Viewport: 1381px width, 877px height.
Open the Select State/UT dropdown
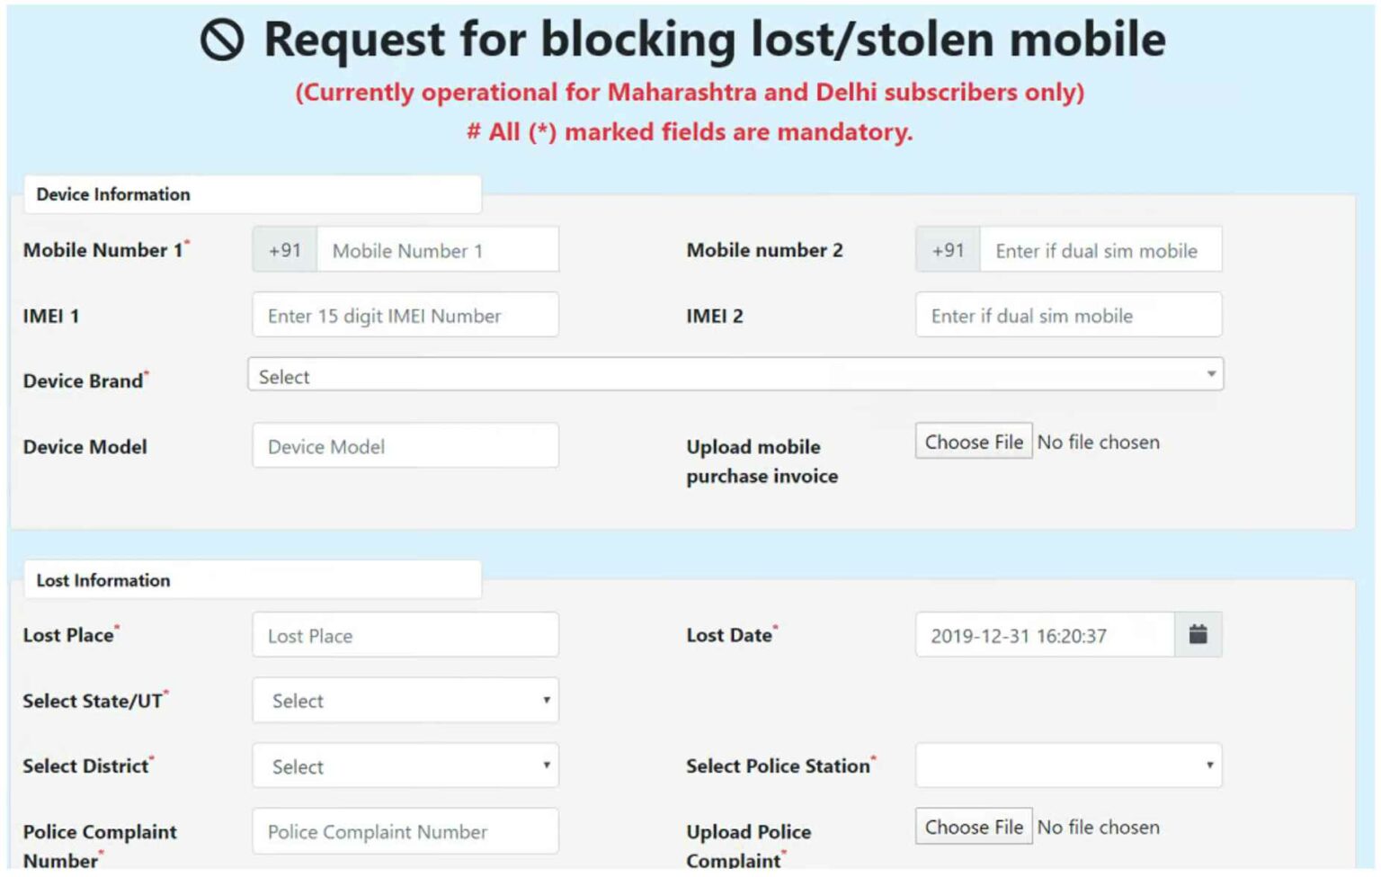[405, 701]
